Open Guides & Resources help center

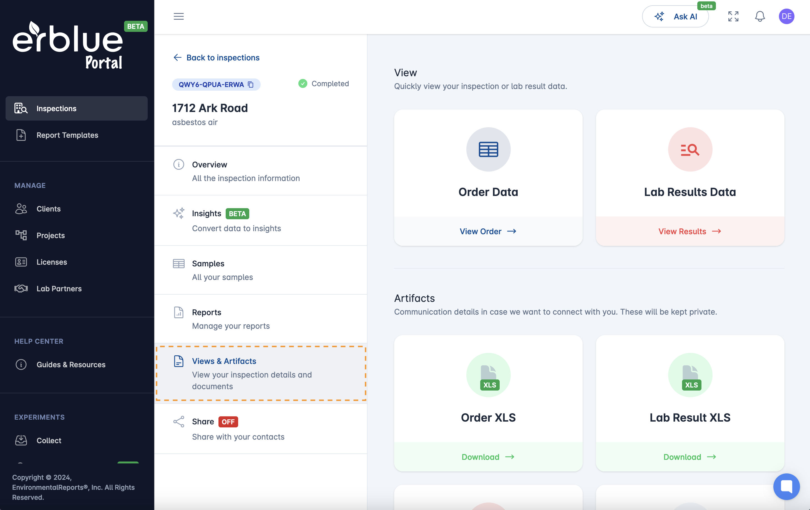[71, 364]
